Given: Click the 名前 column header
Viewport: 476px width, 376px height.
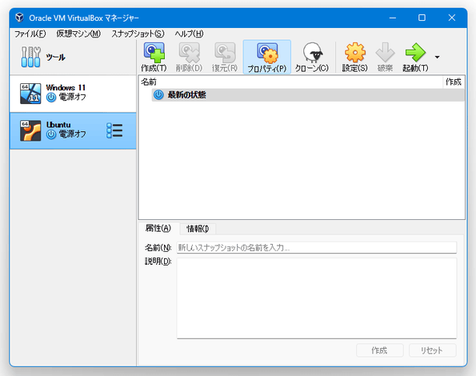Looking at the screenshot, I should pyautogui.click(x=290, y=82).
